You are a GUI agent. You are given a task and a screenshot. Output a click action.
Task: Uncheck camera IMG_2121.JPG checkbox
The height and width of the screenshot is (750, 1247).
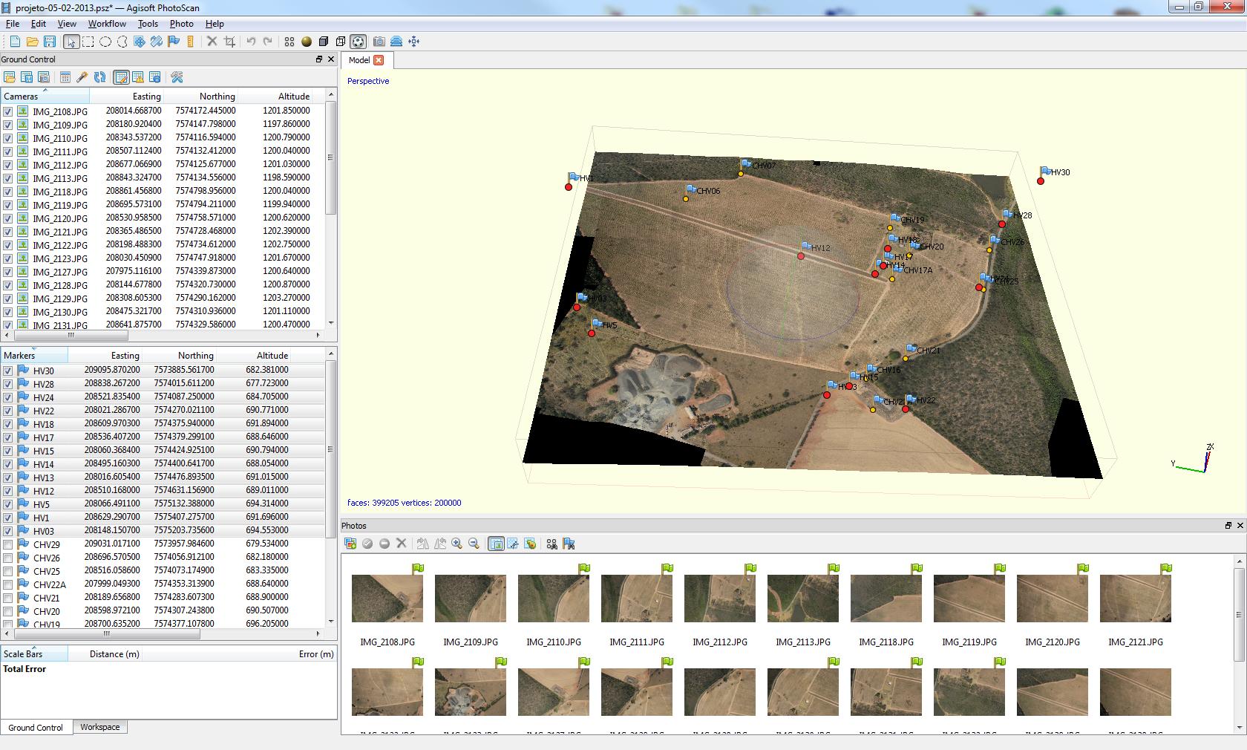[7, 232]
